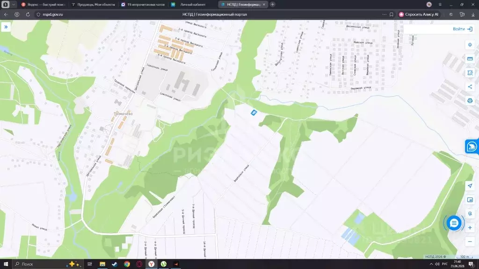Image resolution: width=479 pixels, height=269 pixels.
Task: Click the print map icon
Action: (470, 101)
